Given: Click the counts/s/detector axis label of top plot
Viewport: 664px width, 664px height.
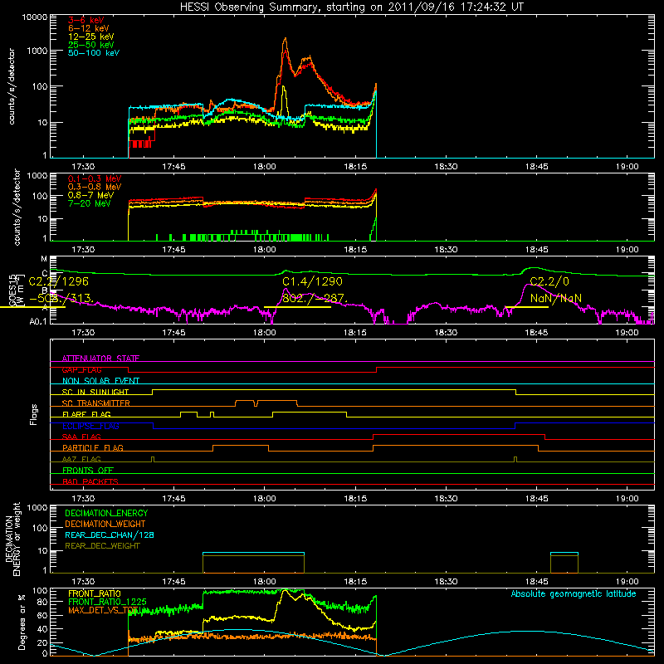Looking at the screenshot, I should 12,86.
